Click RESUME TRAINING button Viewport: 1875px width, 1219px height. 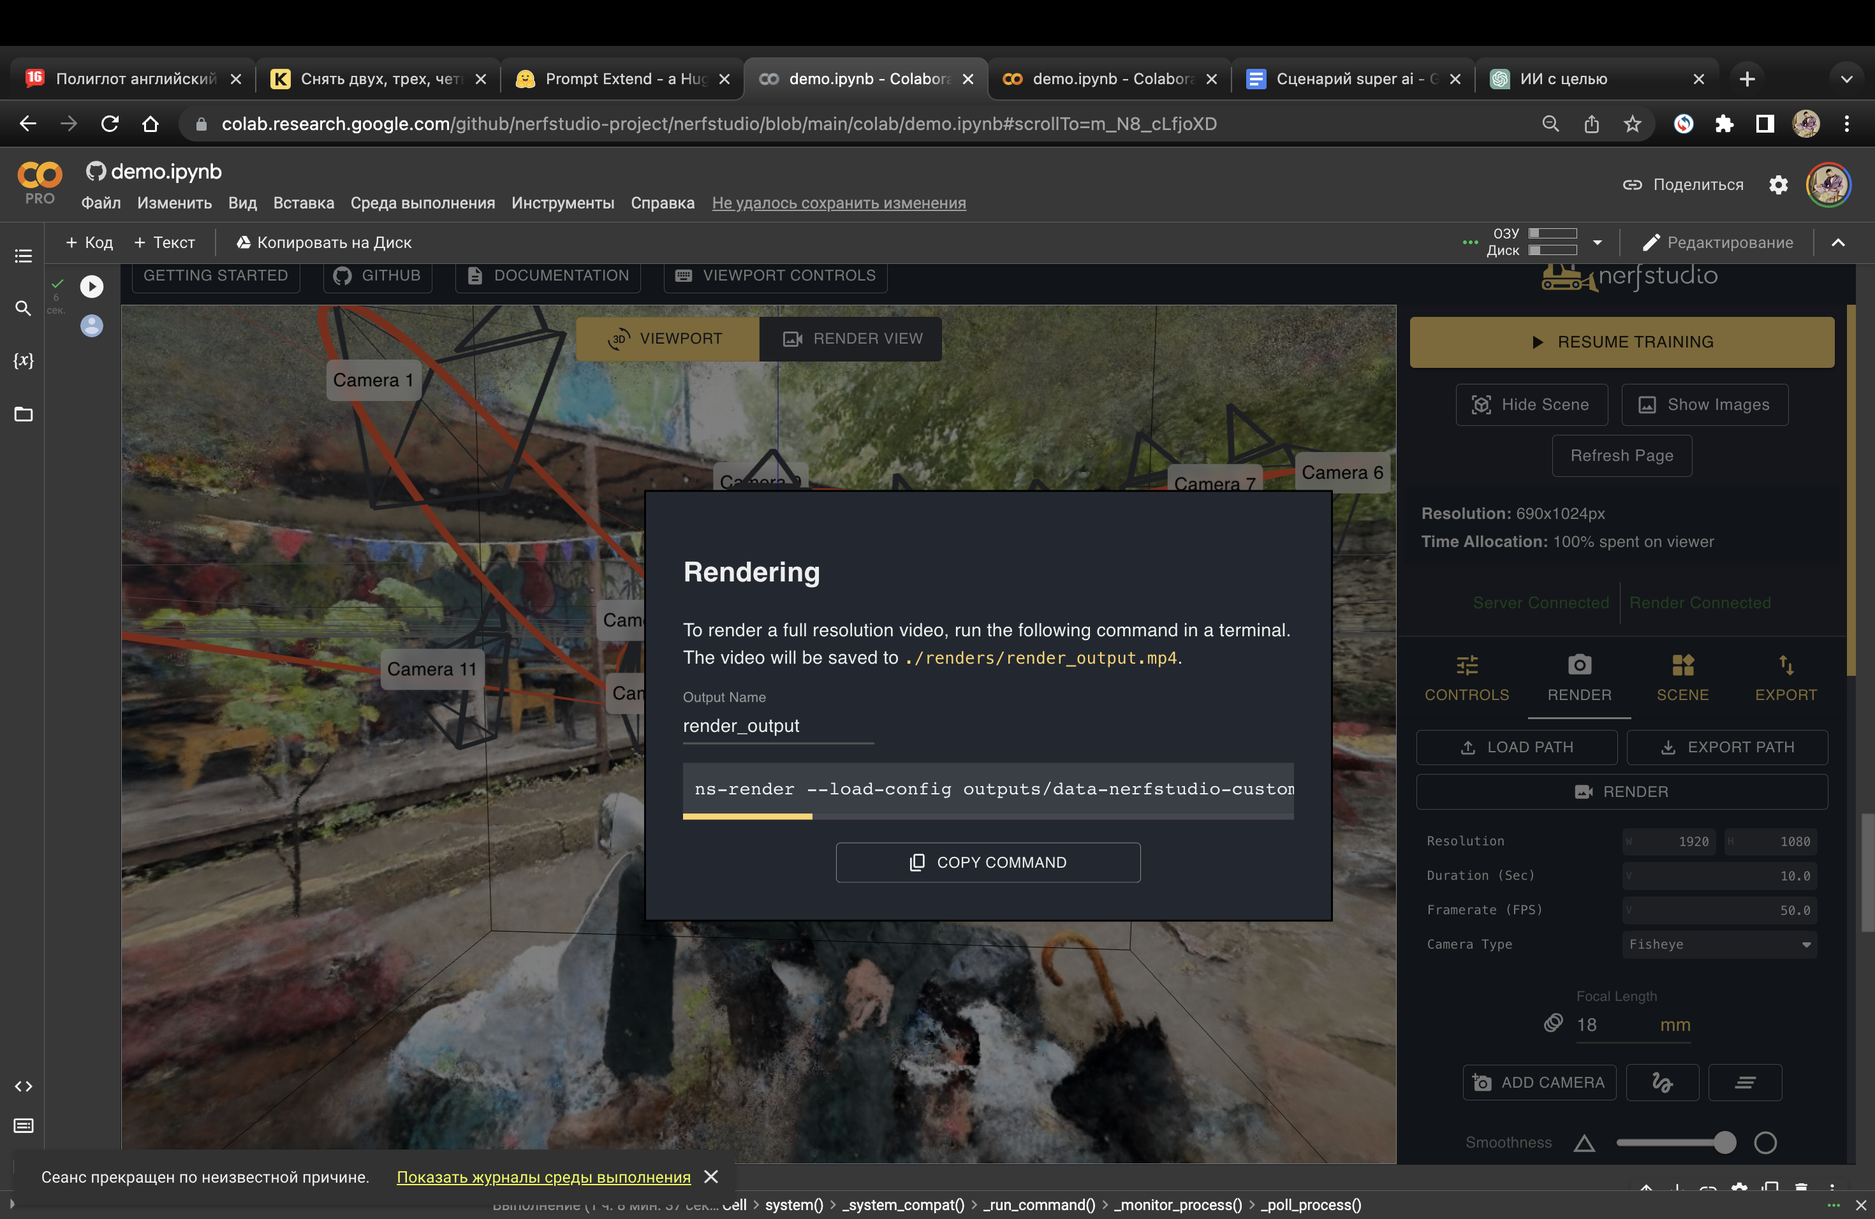1621,342
